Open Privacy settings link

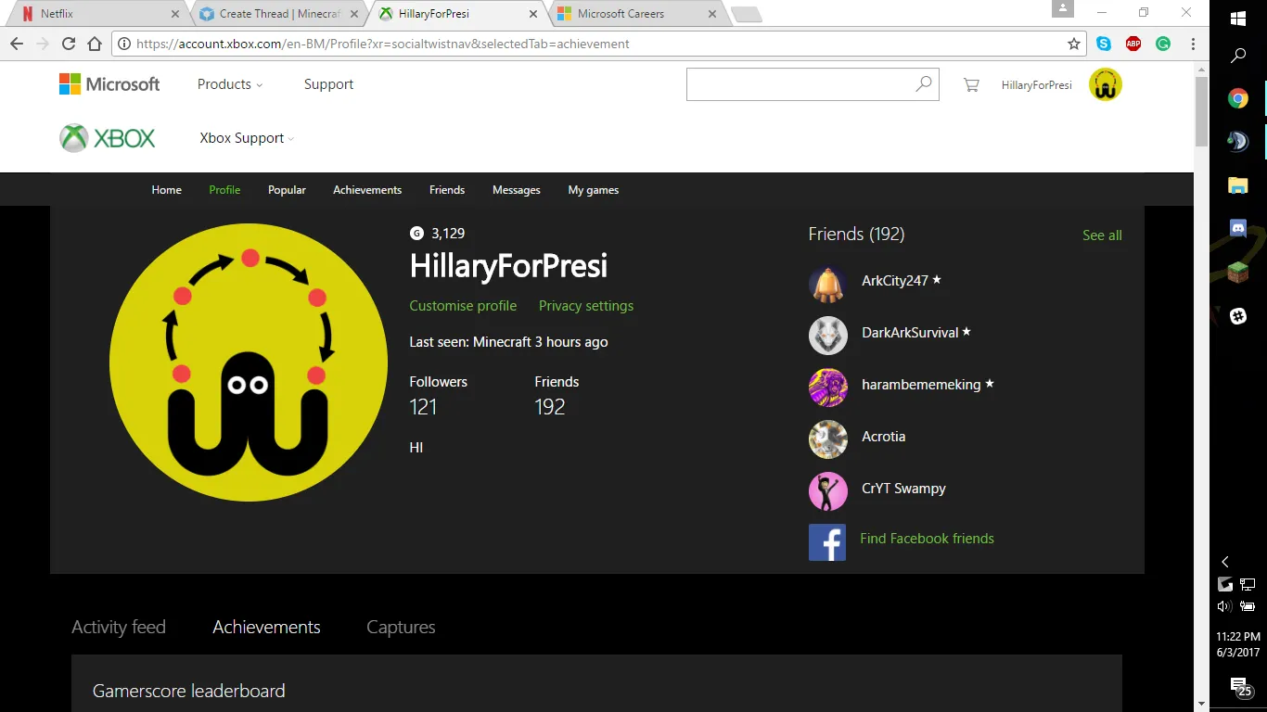point(586,306)
